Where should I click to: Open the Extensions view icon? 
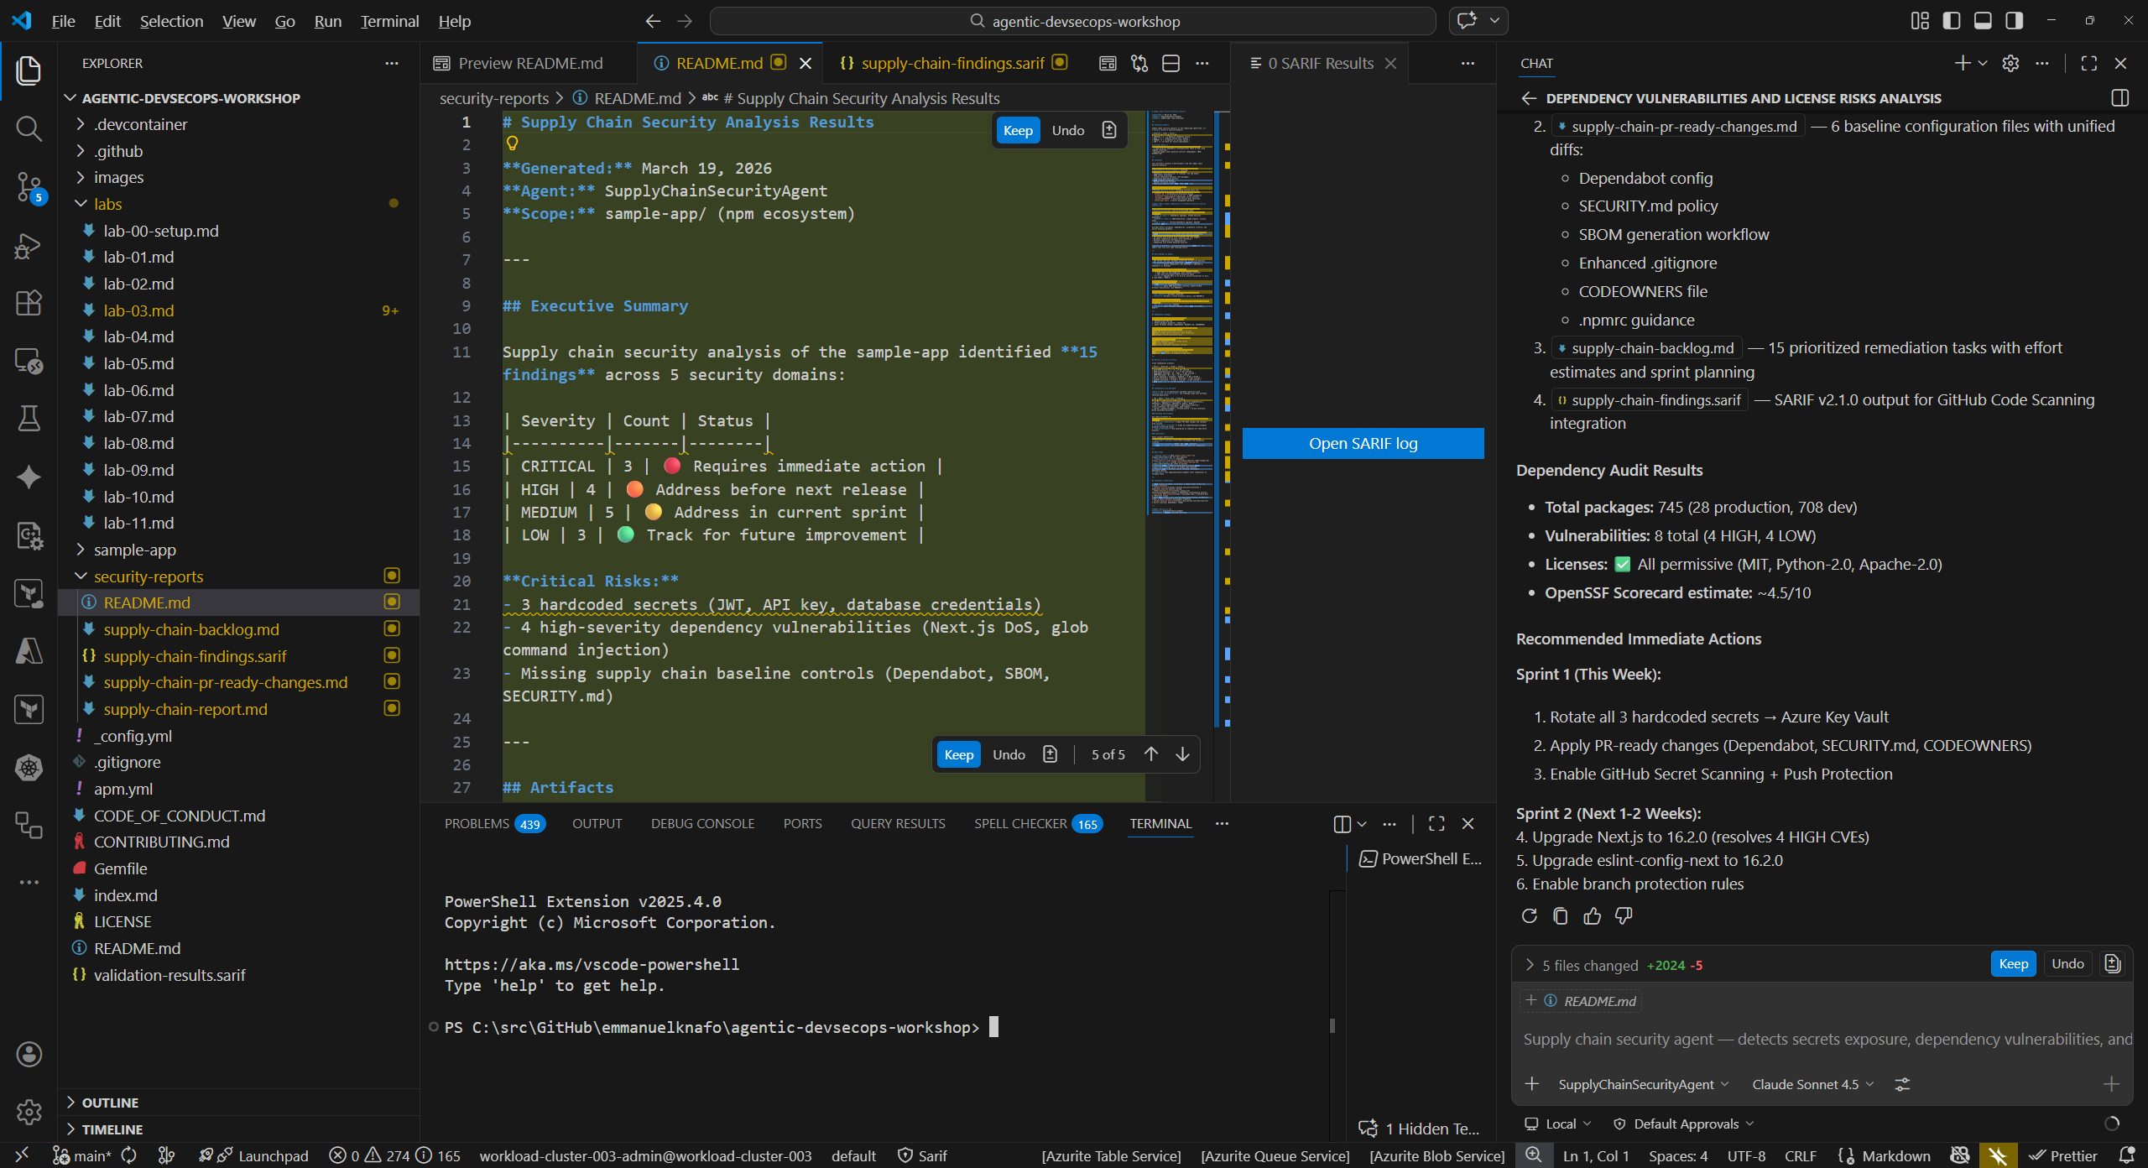click(x=29, y=302)
